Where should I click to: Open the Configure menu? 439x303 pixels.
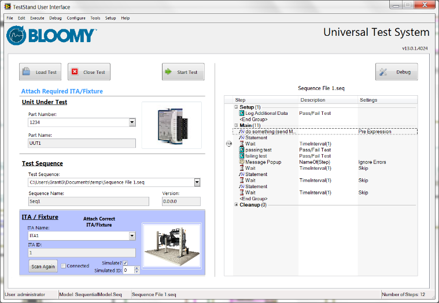click(x=76, y=18)
